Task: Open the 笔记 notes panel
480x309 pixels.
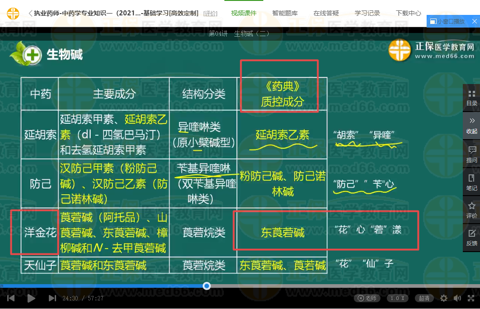Action: coord(471,182)
